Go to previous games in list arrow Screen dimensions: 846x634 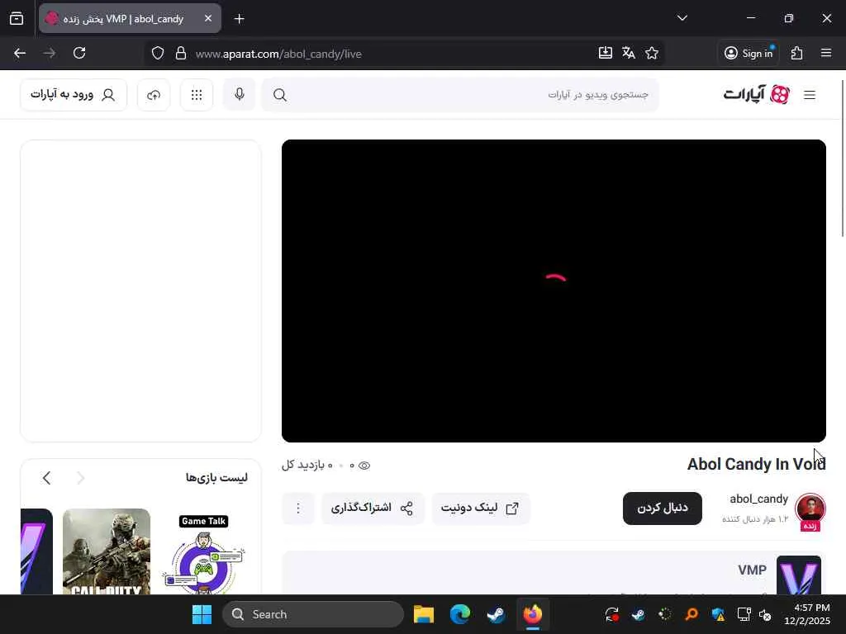click(81, 478)
